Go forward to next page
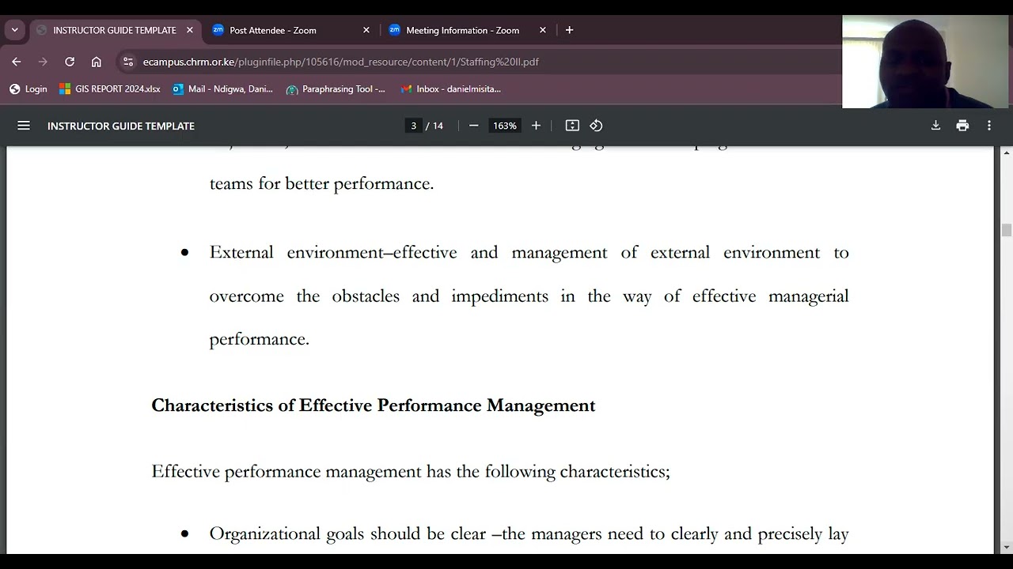Screen dimensions: 1013x569 coord(43,62)
